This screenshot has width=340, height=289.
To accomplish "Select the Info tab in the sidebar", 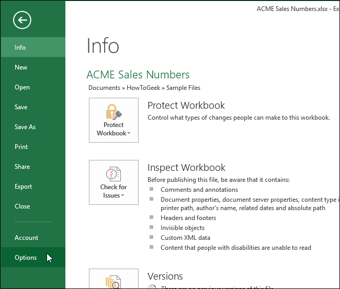I will click(33, 47).
